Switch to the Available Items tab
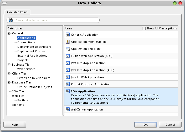The width and height of the screenshot is (185, 132). pyautogui.click(x=17, y=12)
